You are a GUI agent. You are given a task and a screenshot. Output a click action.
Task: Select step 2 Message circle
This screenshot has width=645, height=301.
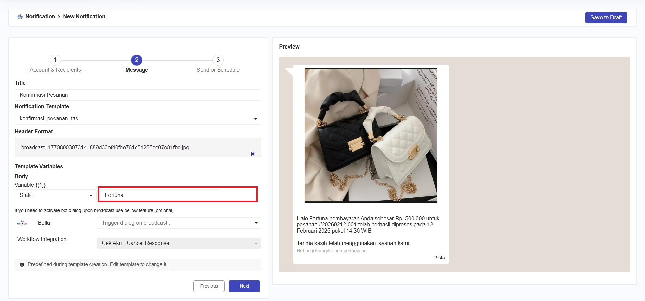(x=137, y=60)
